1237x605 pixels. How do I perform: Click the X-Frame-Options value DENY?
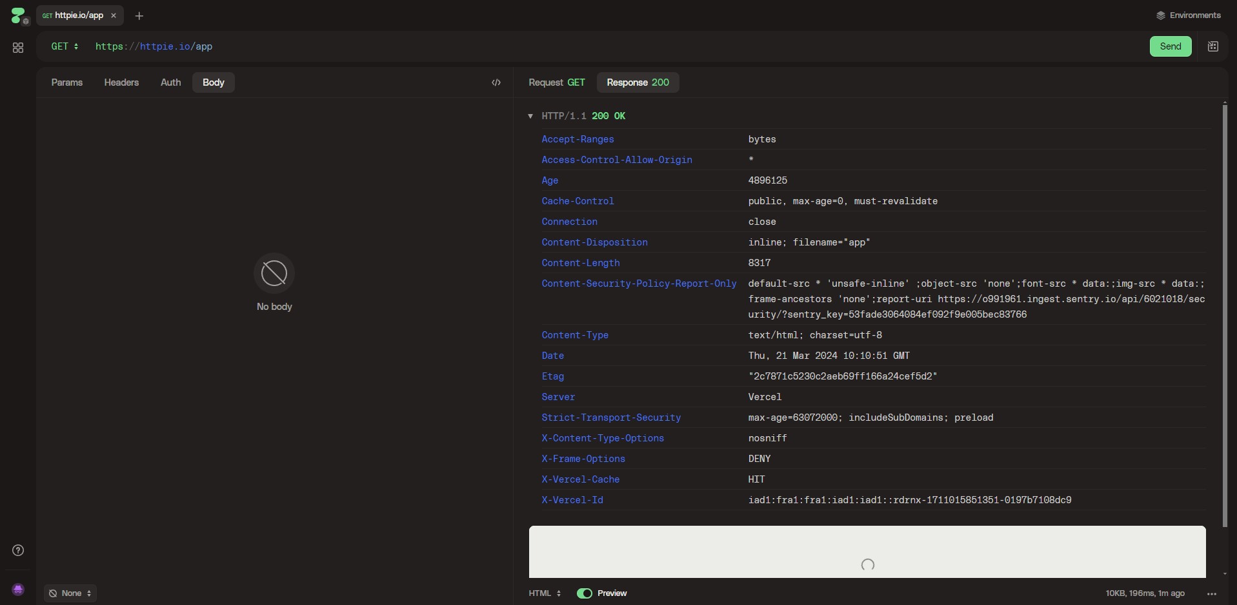coord(759,459)
